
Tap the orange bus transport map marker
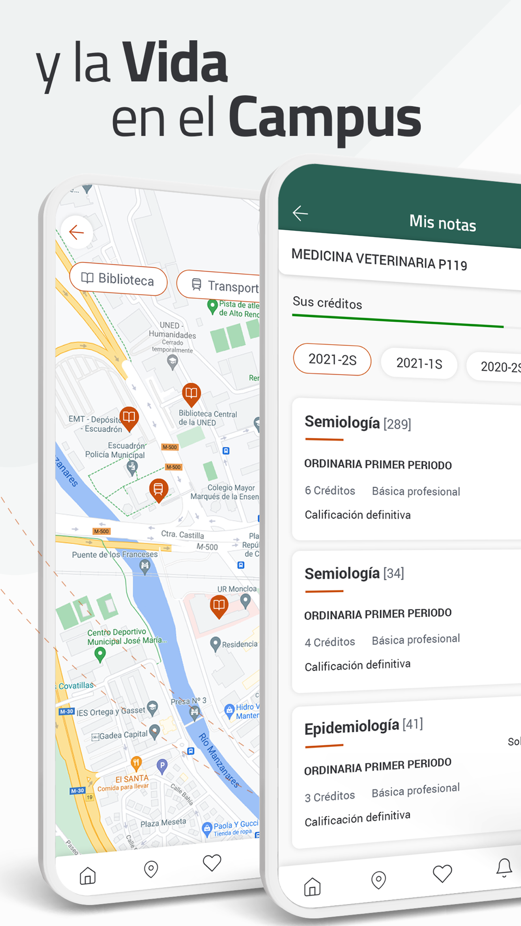coord(158,490)
